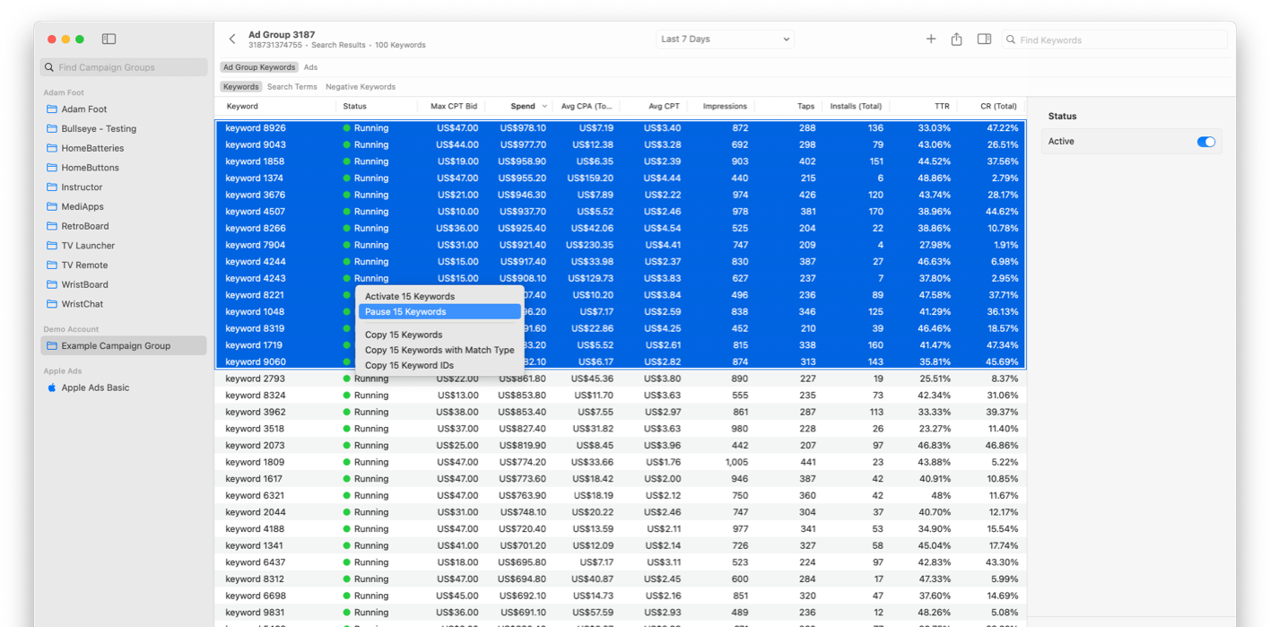Click the Adam Foot folder icon
Screen dimensions: 1270x627
tap(52, 109)
